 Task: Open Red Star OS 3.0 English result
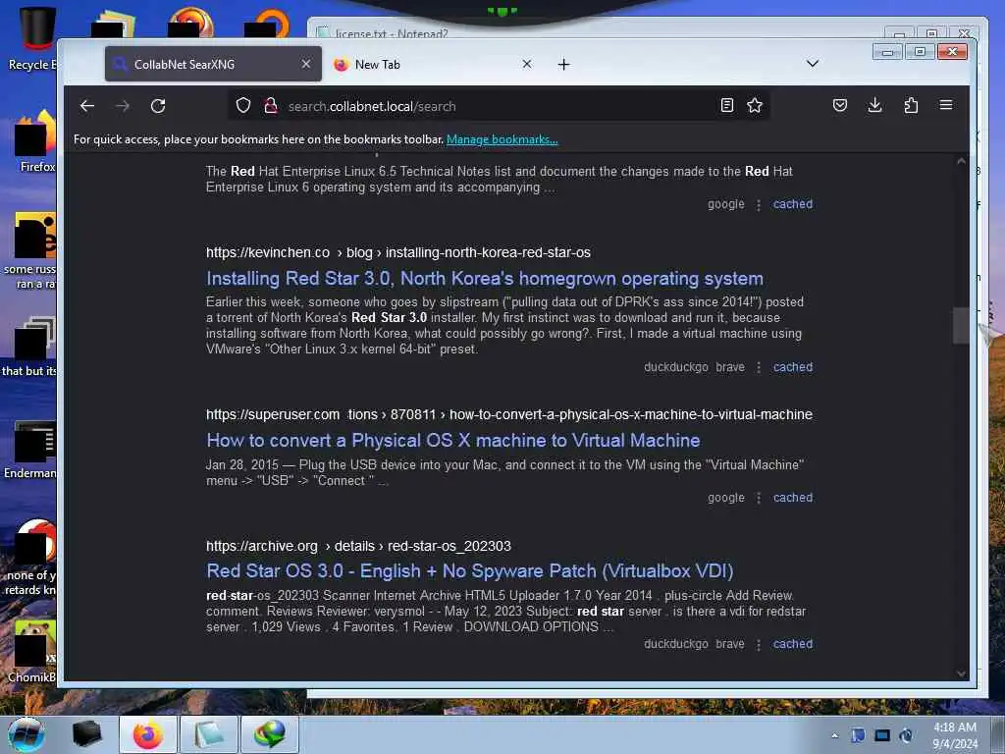[470, 570]
